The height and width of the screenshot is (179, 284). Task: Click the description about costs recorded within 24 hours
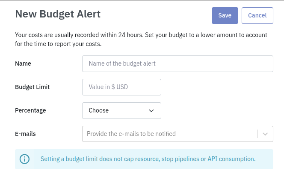point(141,39)
